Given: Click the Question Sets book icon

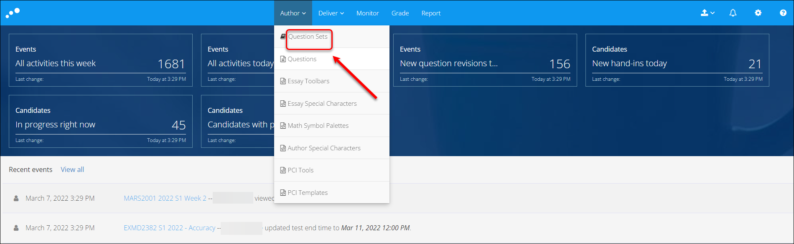Looking at the screenshot, I should (x=283, y=37).
